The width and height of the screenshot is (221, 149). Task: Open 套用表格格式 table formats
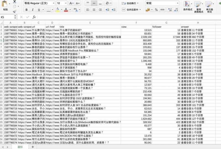tap(199, 7)
